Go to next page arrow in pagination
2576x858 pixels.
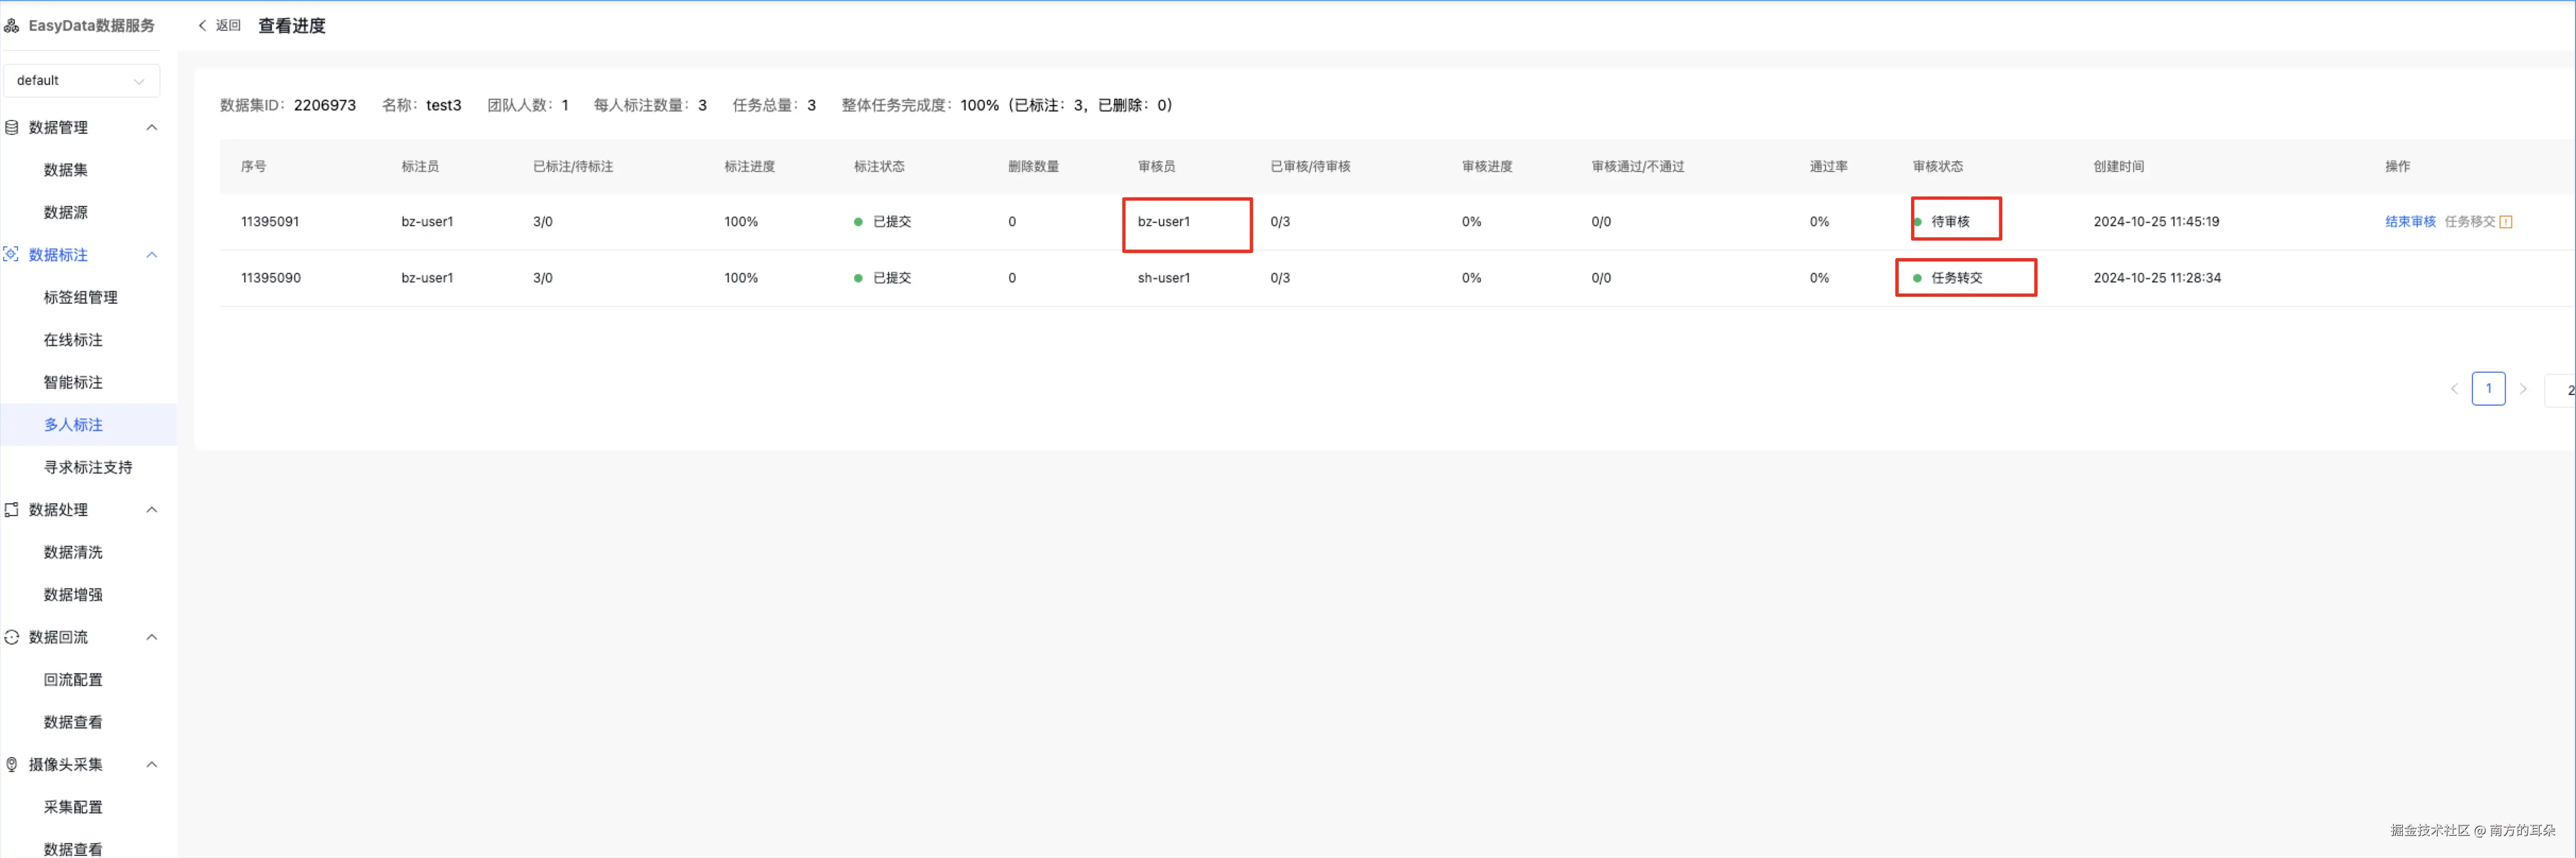(2523, 389)
